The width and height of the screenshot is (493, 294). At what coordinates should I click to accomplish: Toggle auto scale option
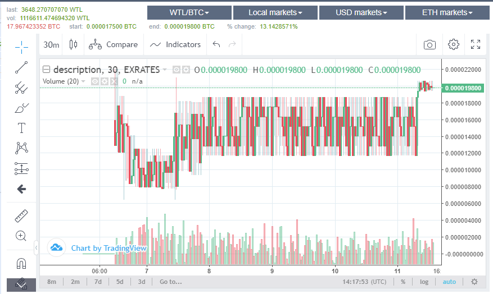pyautogui.click(x=449, y=282)
